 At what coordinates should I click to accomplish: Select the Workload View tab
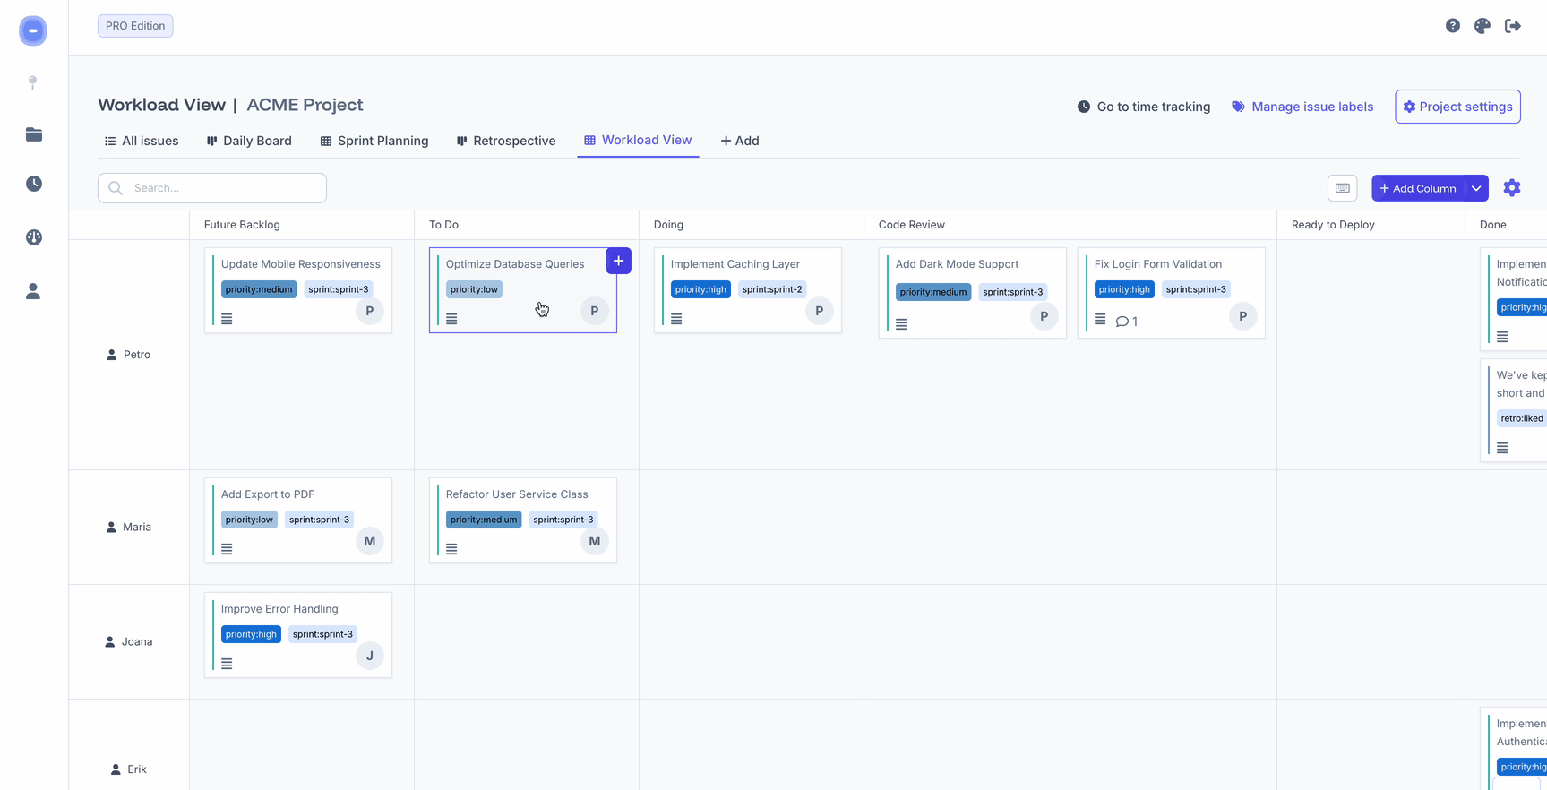(638, 140)
